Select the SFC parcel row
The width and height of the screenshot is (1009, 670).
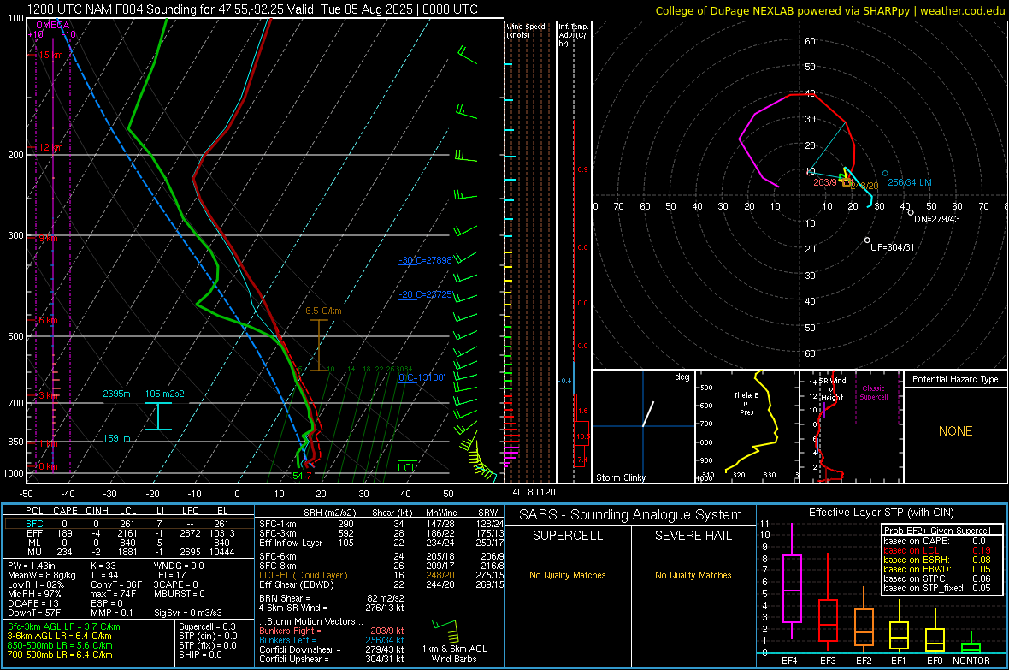pyautogui.click(x=129, y=524)
